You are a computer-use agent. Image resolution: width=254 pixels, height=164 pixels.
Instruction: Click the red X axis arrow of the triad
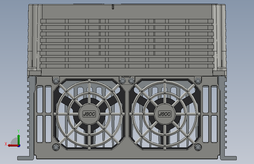click(x=13, y=146)
